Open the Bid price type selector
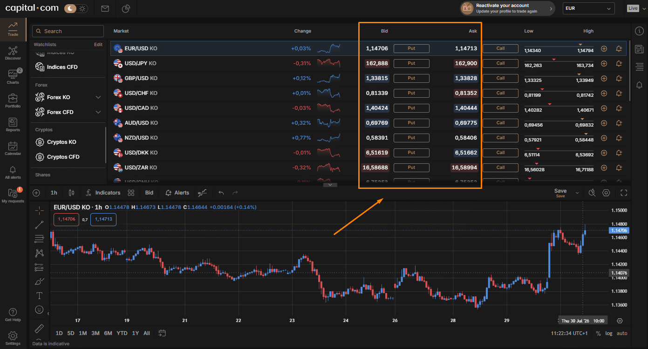Image resolution: width=648 pixels, height=349 pixels. [x=149, y=193]
